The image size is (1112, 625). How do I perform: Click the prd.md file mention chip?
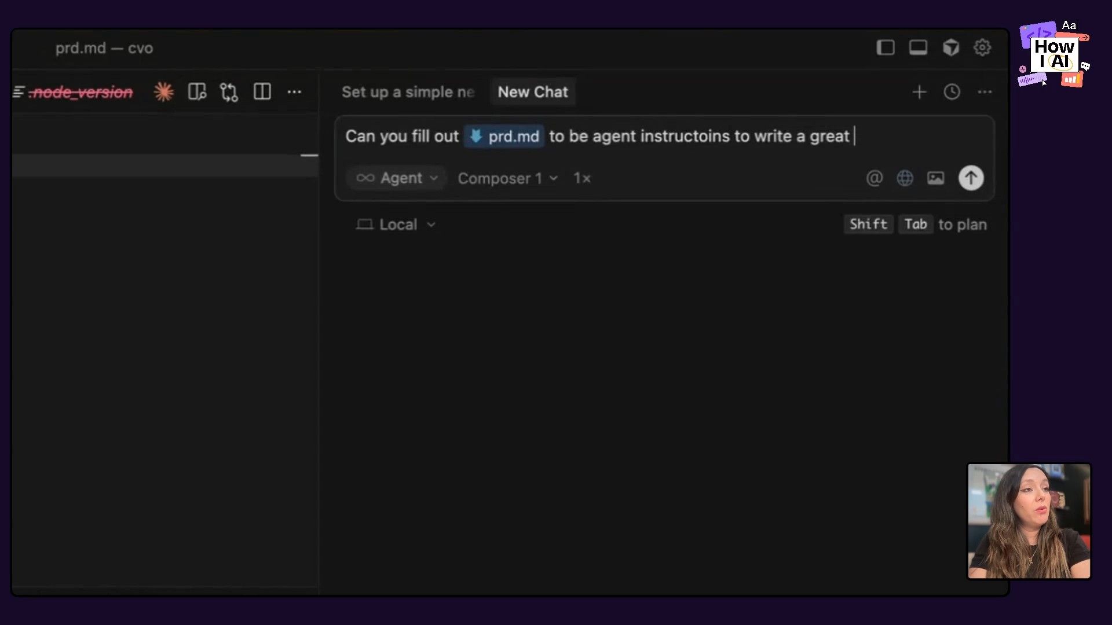pos(504,137)
